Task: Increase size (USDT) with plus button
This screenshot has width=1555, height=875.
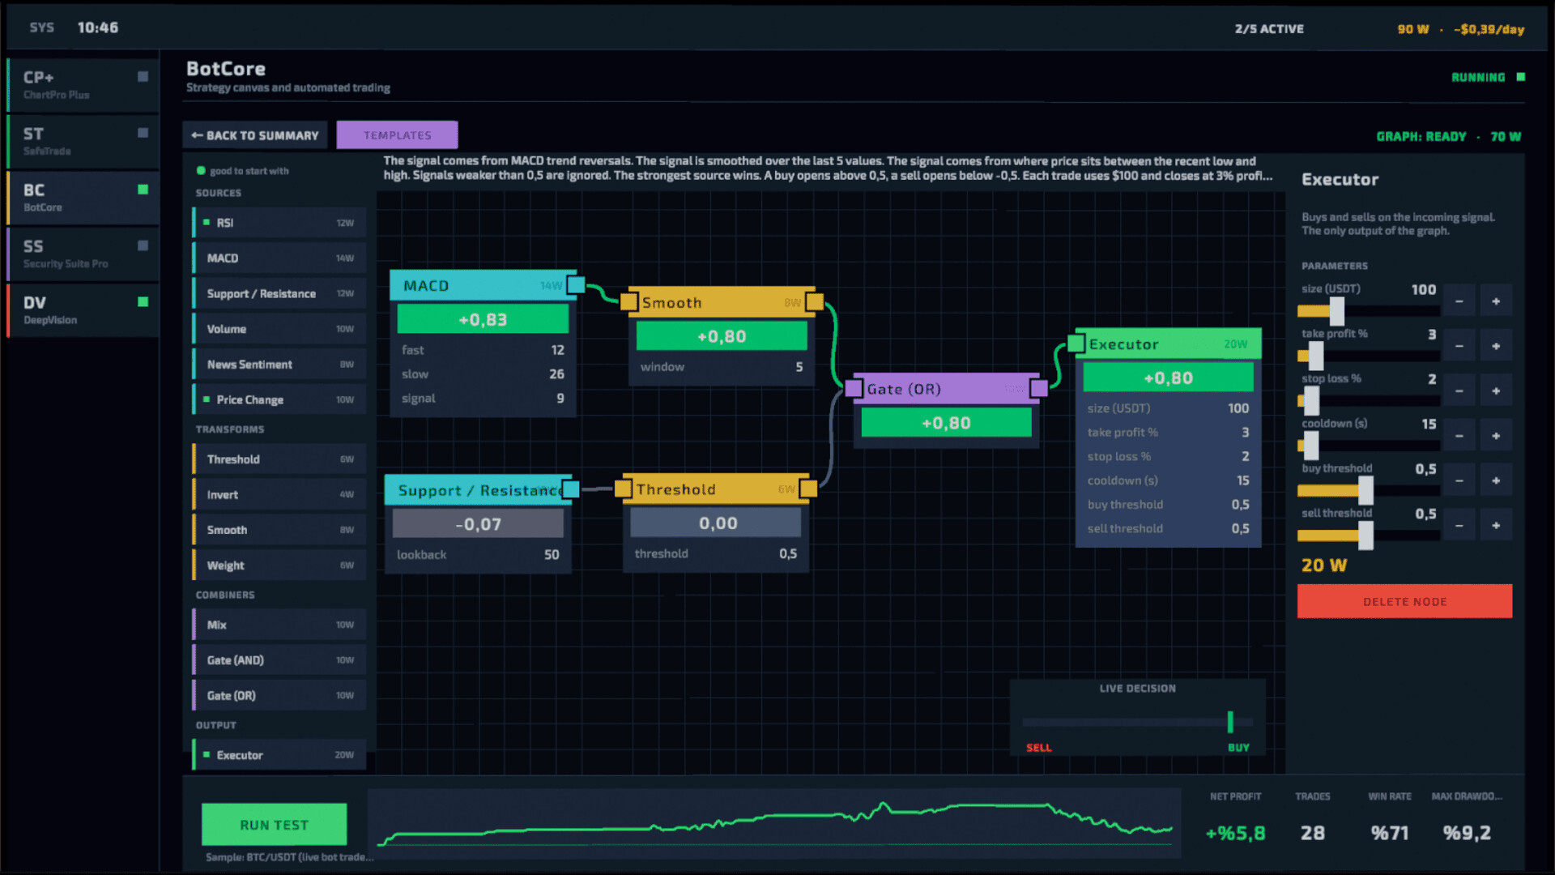Action: pos(1496,301)
